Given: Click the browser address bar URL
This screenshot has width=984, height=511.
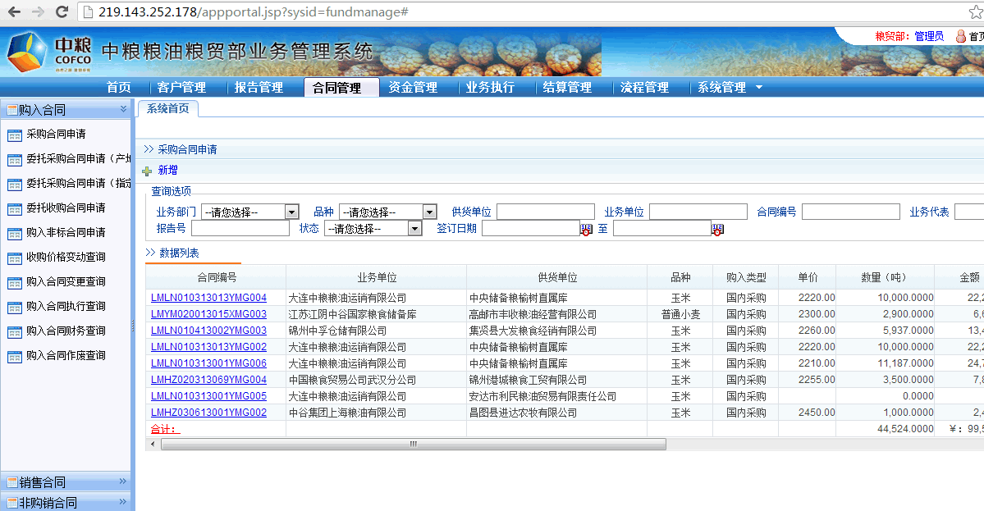Looking at the screenshot, I should tap(254, 12).
